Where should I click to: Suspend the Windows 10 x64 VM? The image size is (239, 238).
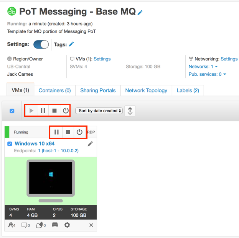(x=56, y=132)
